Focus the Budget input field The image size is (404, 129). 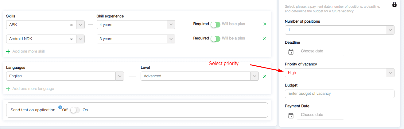340,94
